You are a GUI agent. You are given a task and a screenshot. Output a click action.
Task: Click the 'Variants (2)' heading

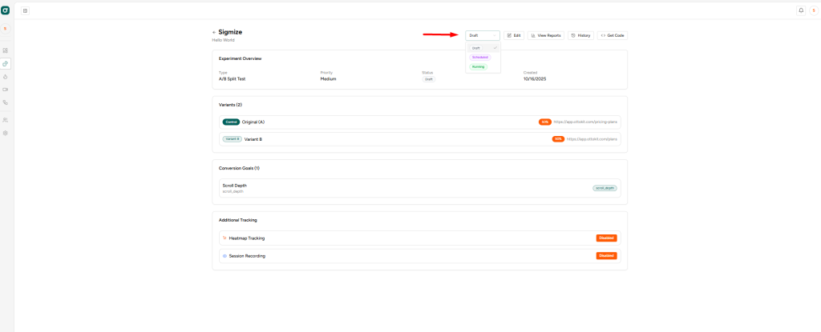[230, 105]
